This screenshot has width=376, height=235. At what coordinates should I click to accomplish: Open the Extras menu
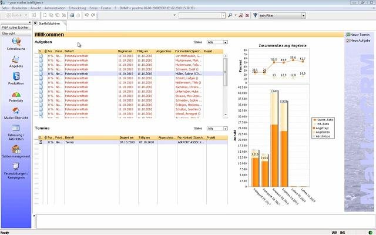93,8
